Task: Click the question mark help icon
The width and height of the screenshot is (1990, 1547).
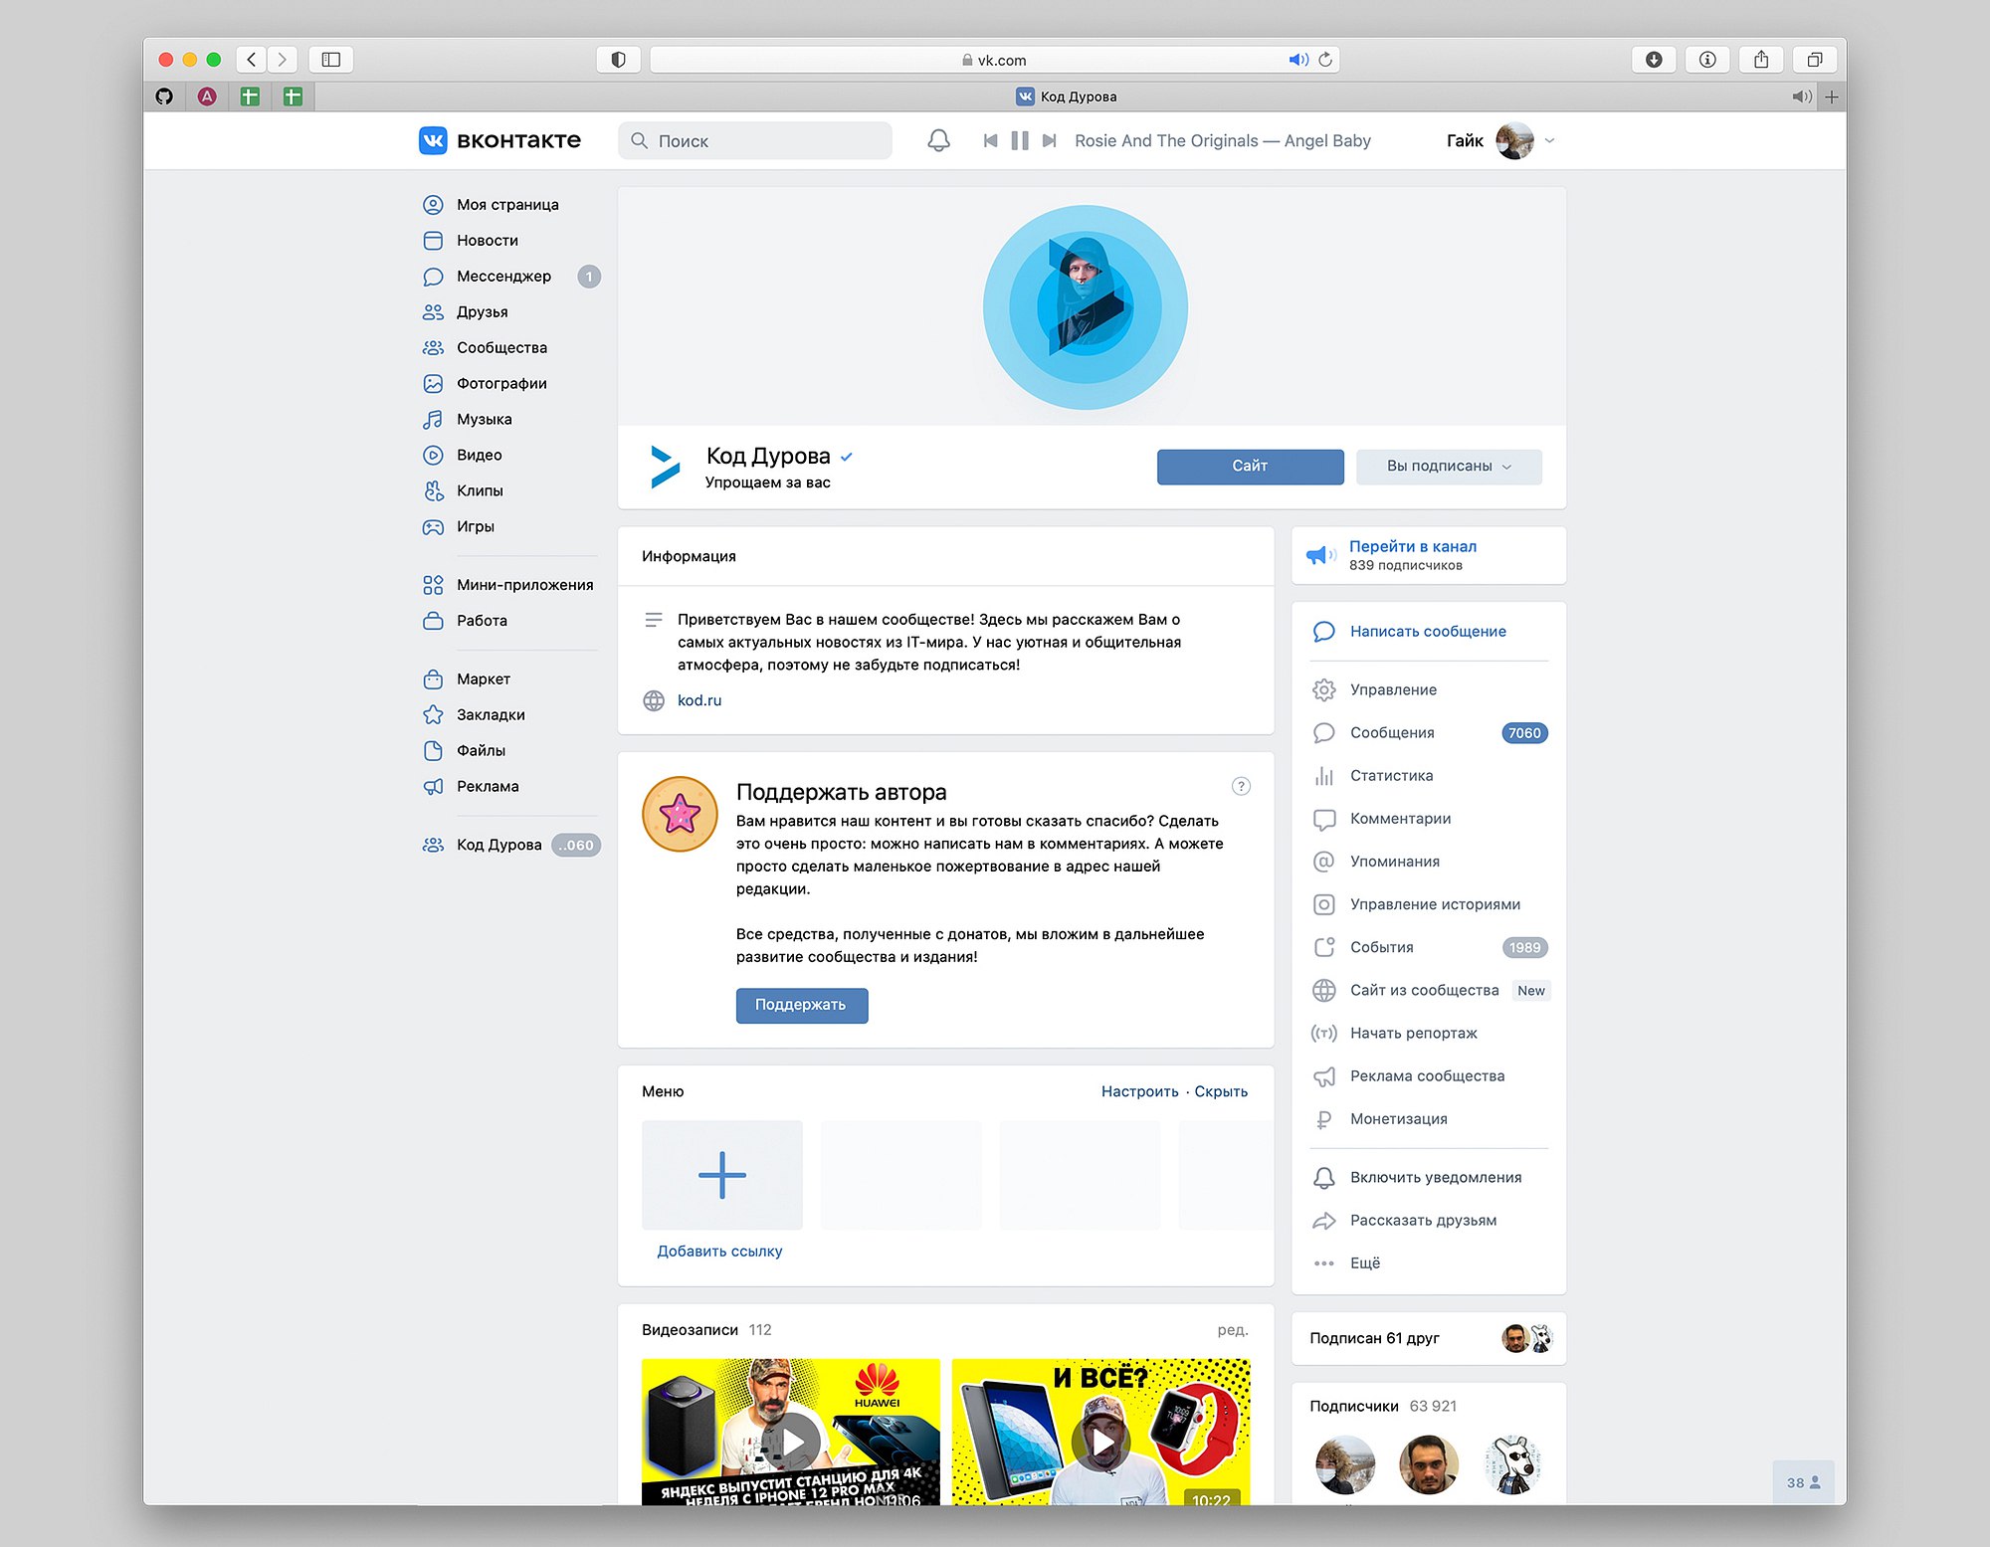Action: click(x=1241, y=787)
